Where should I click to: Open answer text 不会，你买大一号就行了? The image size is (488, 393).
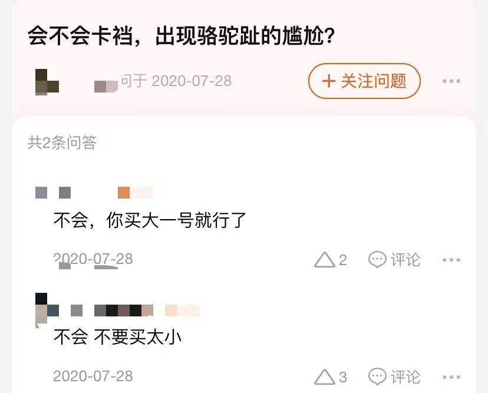[150, 220]
